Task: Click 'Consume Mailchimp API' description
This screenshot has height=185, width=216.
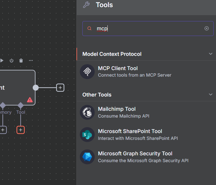Action: coord(123,116)
